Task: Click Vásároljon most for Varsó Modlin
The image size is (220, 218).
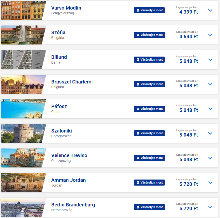Action: tap(149, 10)
